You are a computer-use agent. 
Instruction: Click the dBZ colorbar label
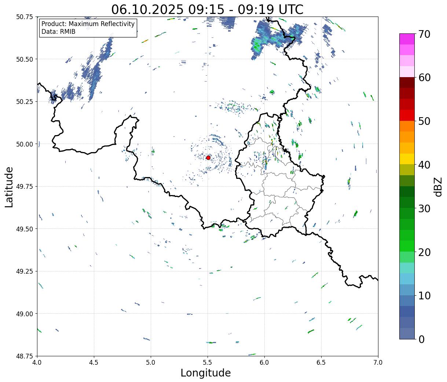(438, 187)
